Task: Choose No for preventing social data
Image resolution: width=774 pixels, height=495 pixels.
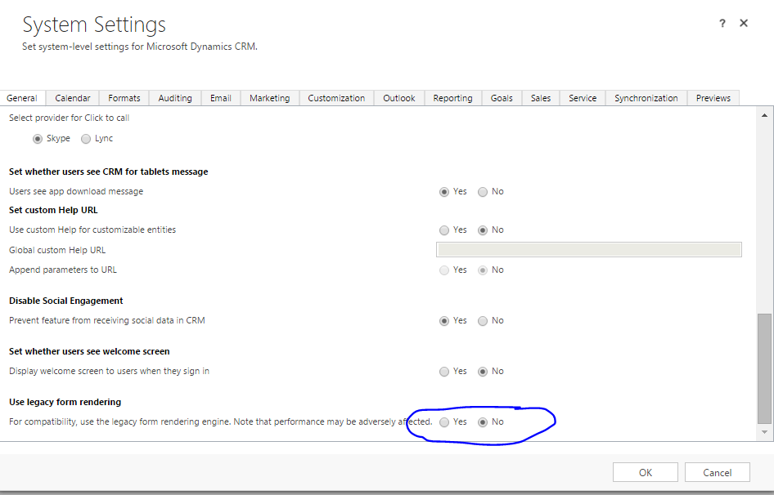Action: point(483,321)
